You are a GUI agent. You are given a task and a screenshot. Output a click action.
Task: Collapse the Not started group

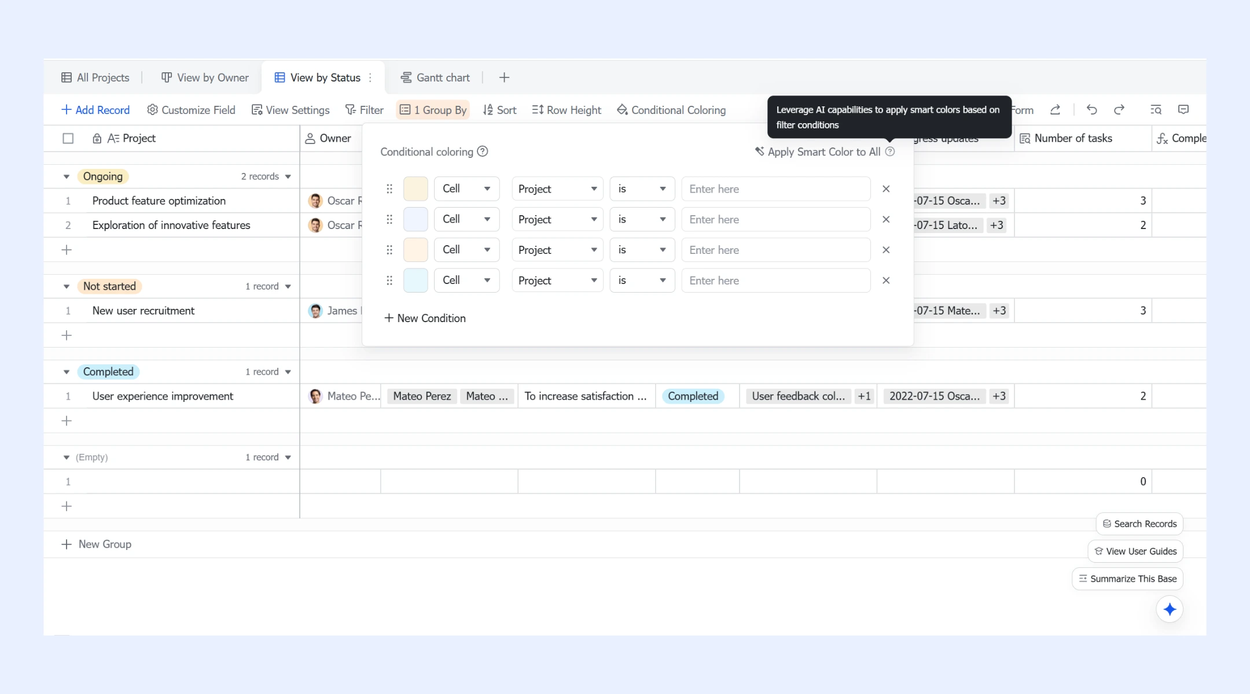[x=67, y=287]
